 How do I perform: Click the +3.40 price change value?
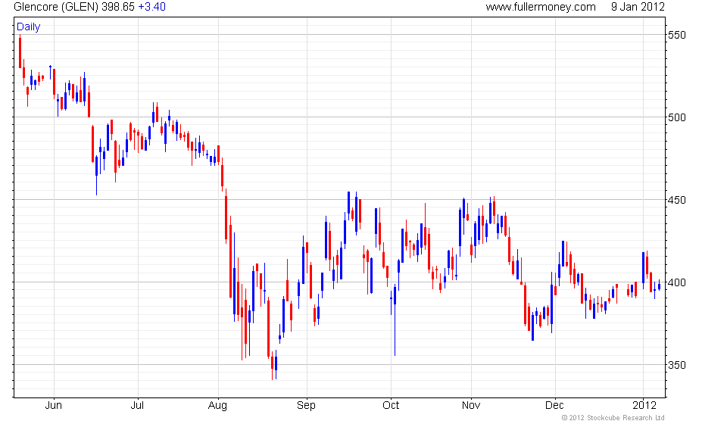pos(151,7)
